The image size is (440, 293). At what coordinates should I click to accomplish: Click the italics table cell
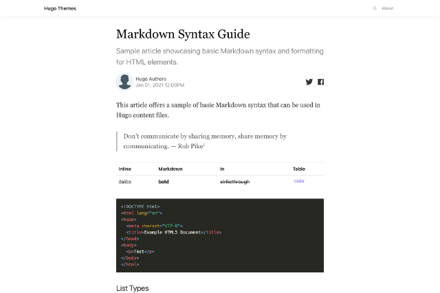[x=125, y=182]
